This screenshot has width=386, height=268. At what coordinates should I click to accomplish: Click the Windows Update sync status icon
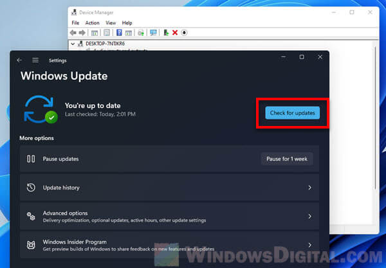[x=41, y=109]
